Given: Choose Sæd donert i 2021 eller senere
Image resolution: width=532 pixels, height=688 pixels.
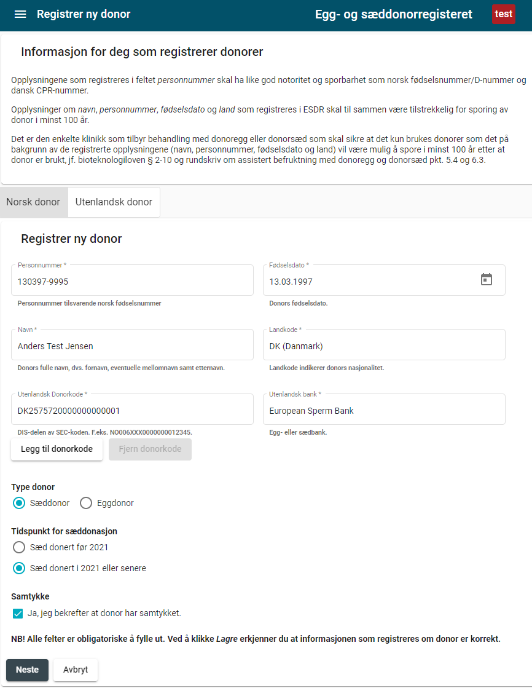Looking at the screenshot, I should 19,568.
